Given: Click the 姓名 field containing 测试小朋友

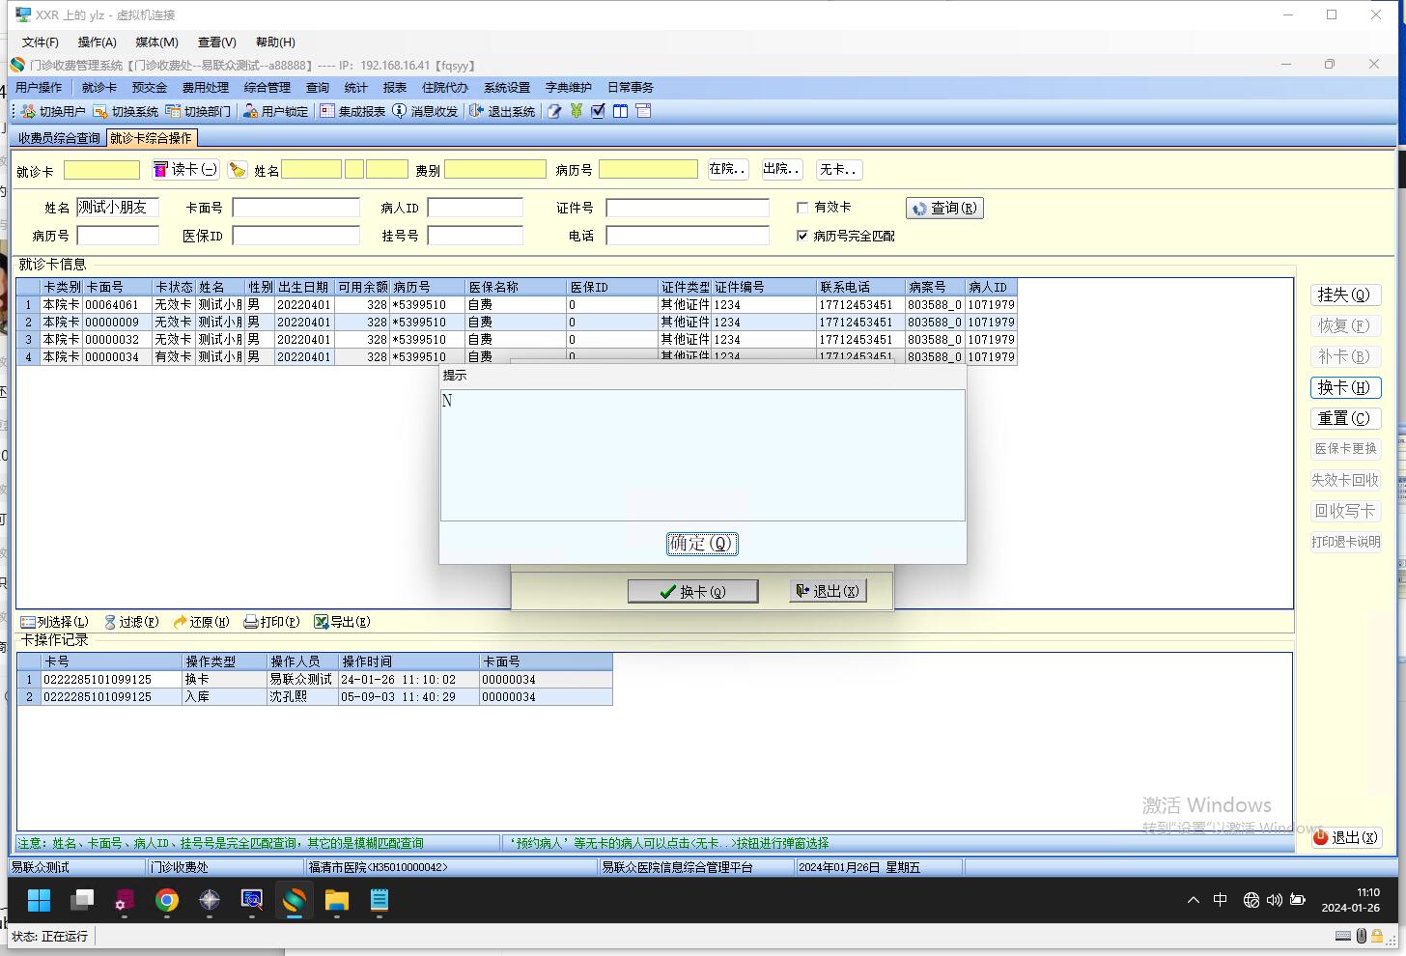Looking at the screenshot, I should coord(118,208).
